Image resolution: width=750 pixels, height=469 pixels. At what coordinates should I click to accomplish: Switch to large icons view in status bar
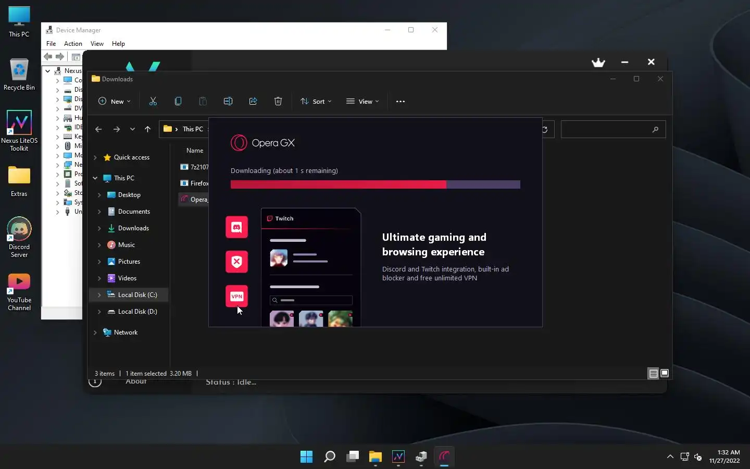pyautogui.click(x=665, y=373)
